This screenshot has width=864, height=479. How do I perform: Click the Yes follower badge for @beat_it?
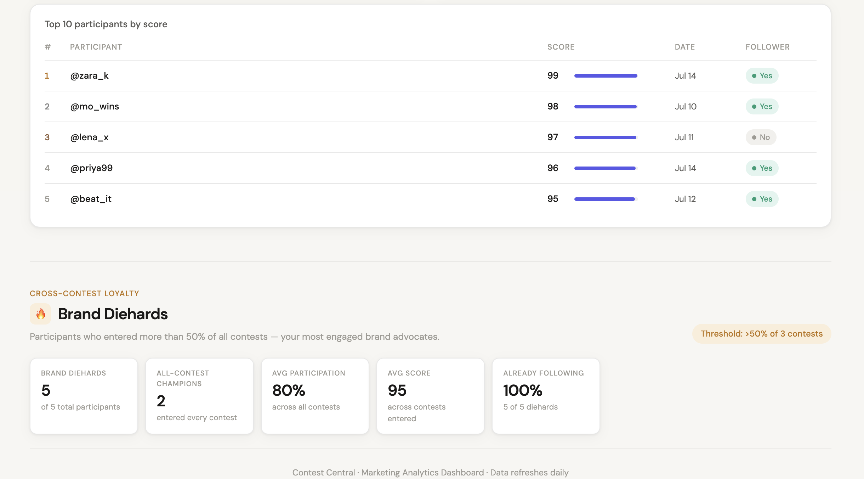pos(762,199)
